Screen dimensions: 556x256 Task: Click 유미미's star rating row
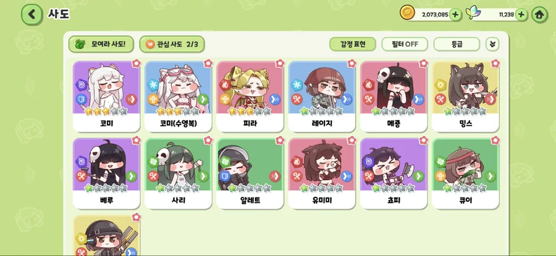[322, 188]
